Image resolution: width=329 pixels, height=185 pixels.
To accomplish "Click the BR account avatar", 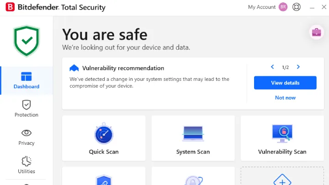I will point(283,7).
